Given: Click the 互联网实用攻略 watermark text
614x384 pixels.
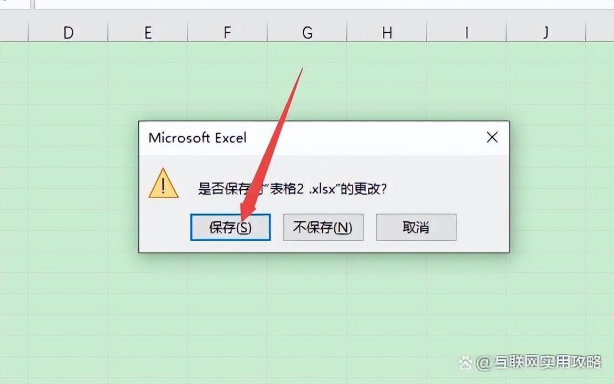Looking at the screenshot, I should [x=548, y=362].
